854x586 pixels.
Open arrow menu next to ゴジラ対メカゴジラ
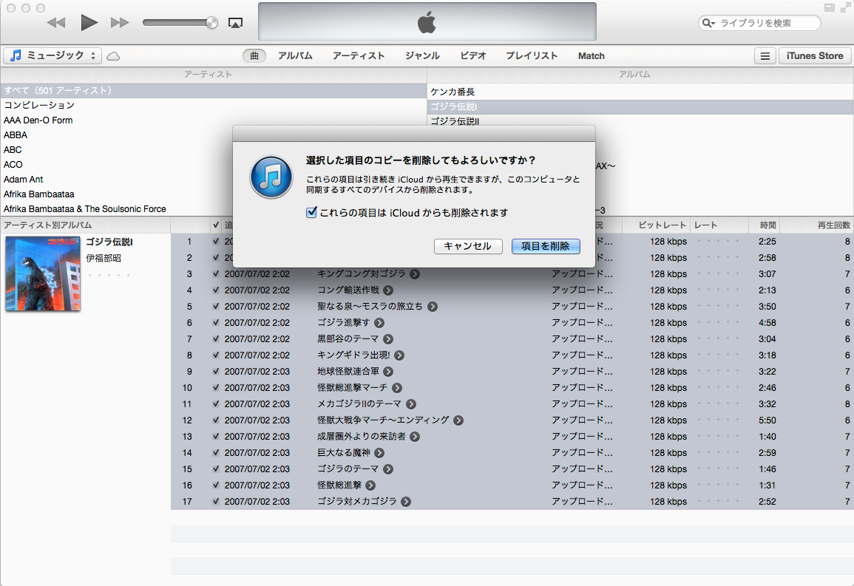tap(407, 502)
